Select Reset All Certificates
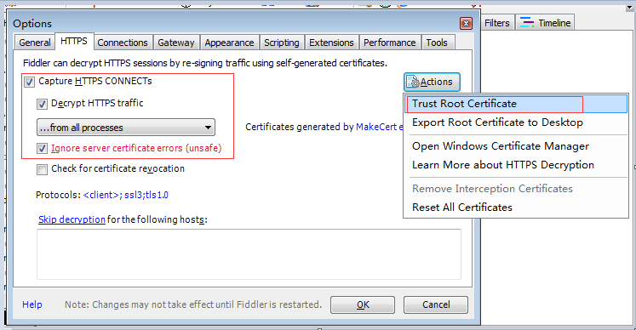This screenshot has height=330, width=636. pyautogui.click(x=516, y=208)
